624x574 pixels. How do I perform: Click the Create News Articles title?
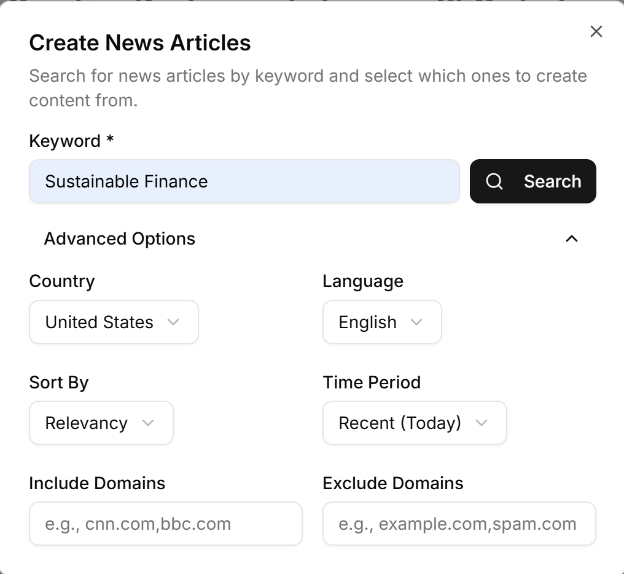pos(139,42)
